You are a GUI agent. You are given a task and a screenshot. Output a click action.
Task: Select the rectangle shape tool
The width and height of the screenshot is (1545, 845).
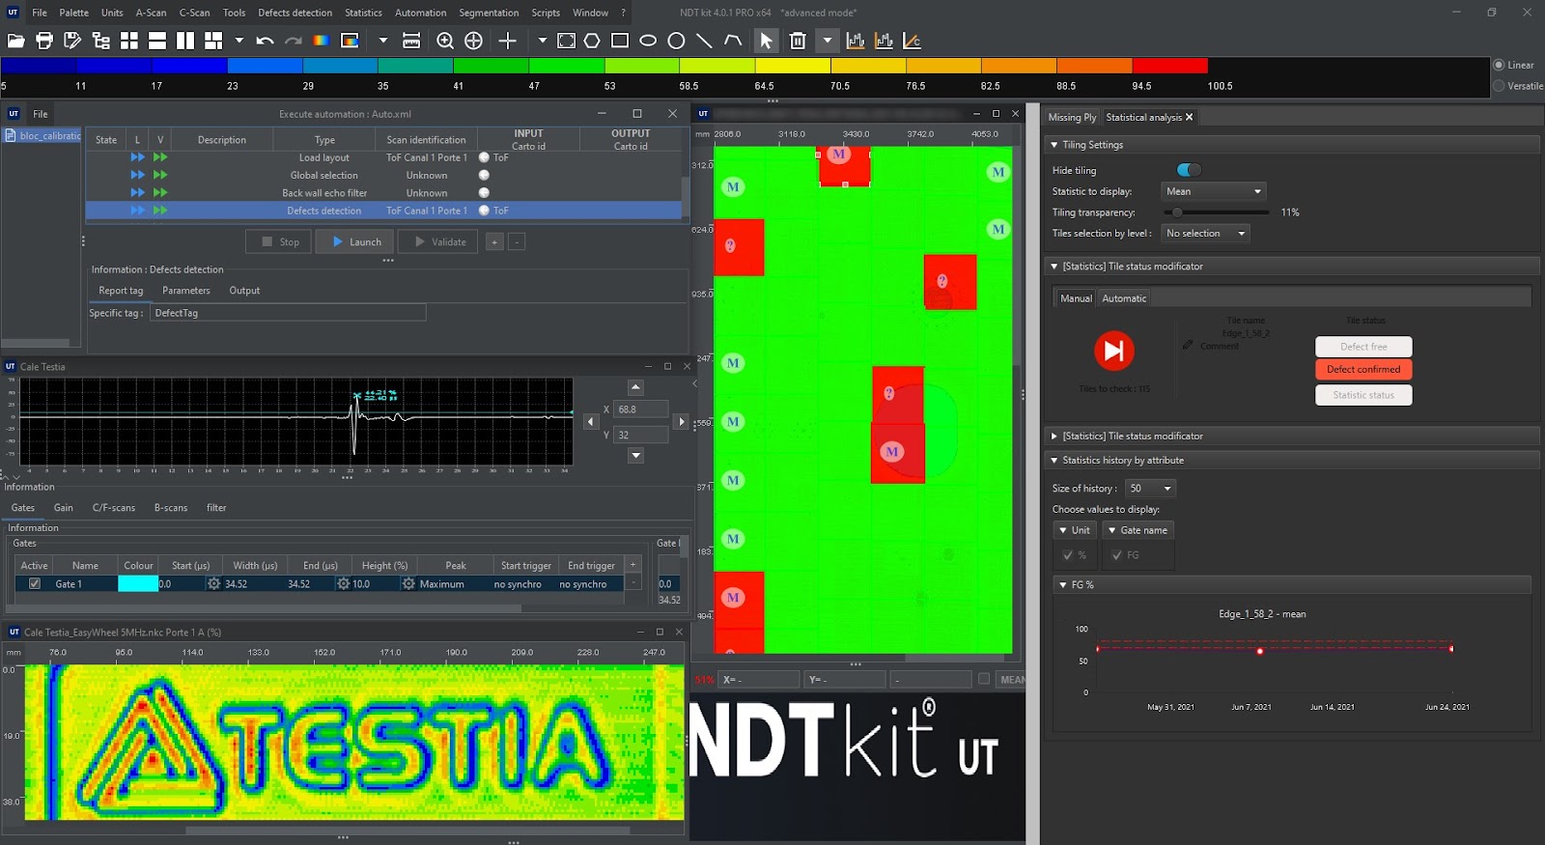point(620,41)
